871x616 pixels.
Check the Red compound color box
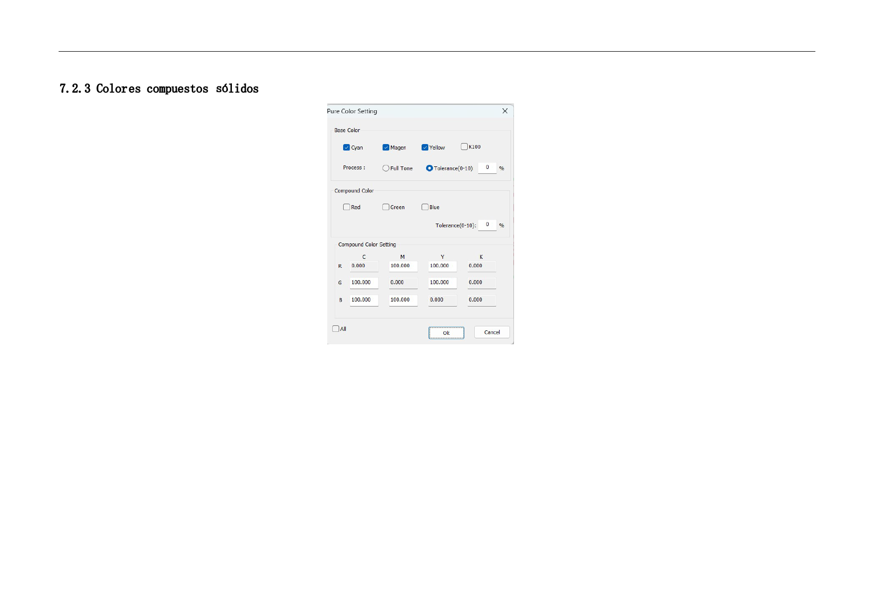point(347,207)
